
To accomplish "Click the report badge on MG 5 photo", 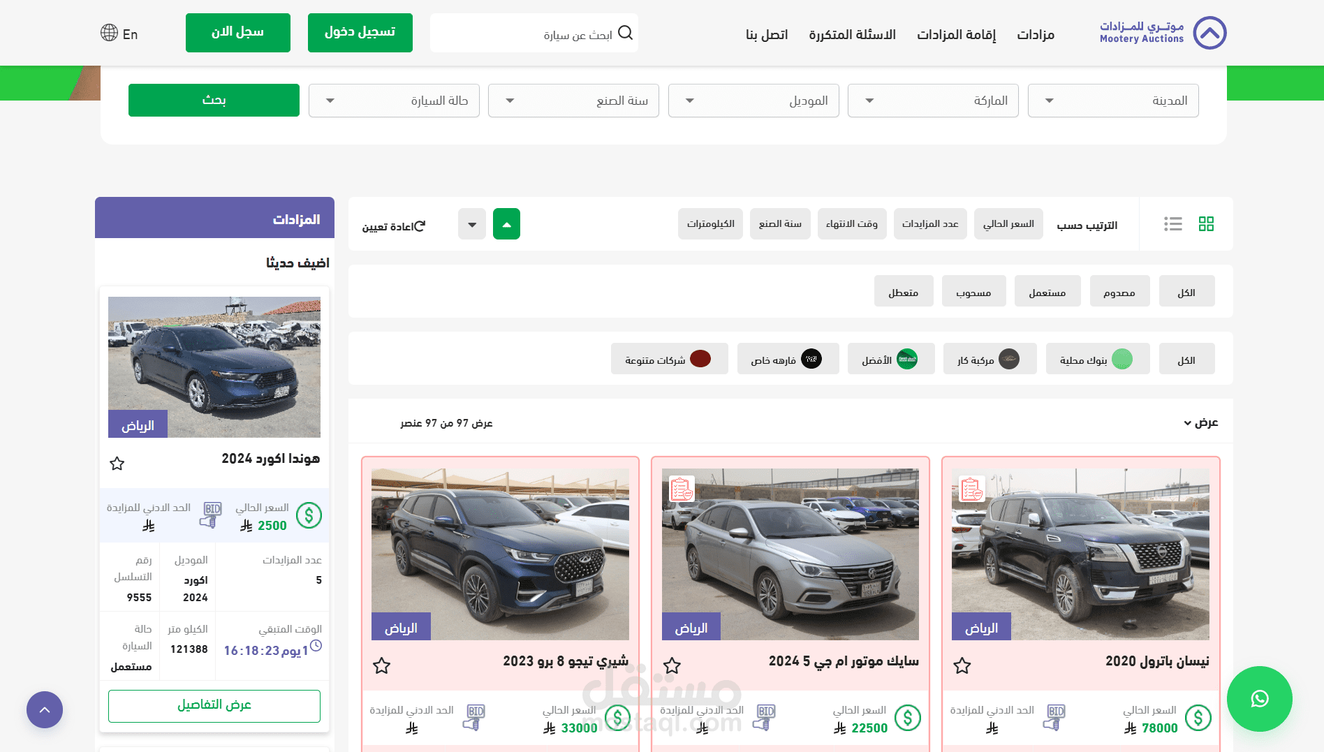I will (x=682, y=489).
